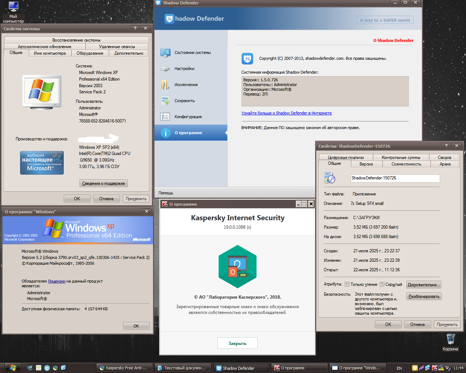Click show desktop icon in quick launch
The height and width of the screenshot is (373, 466).
click(30, 368)
